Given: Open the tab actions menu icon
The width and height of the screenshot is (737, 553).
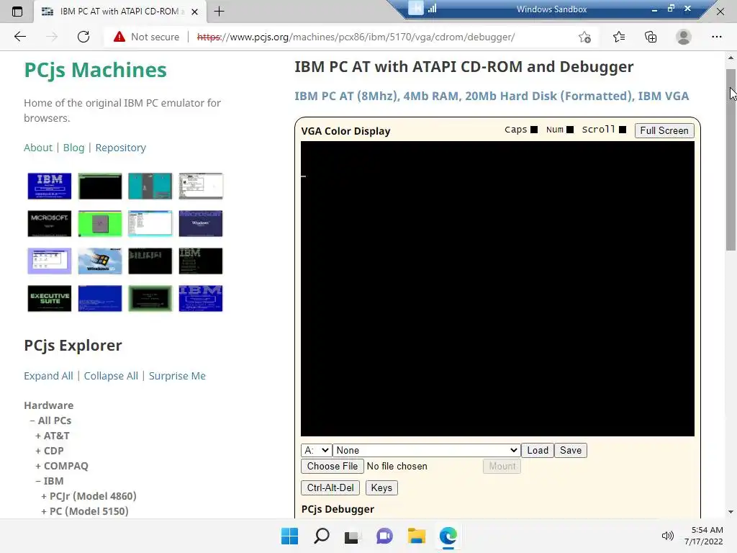Looking at the screenshot, I should point(17,12).
